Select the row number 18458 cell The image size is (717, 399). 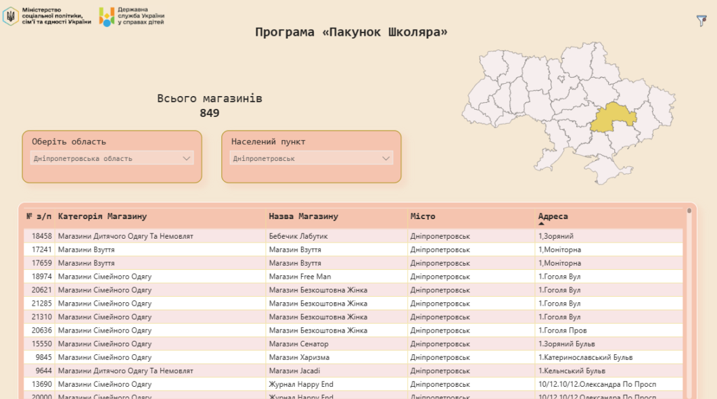(x=42, y=236)
